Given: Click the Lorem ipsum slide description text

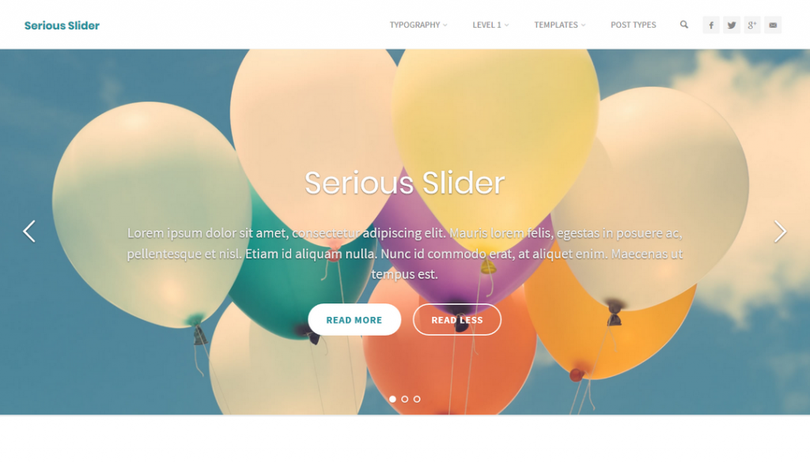Looking at the screenshot, I should 404,254.
